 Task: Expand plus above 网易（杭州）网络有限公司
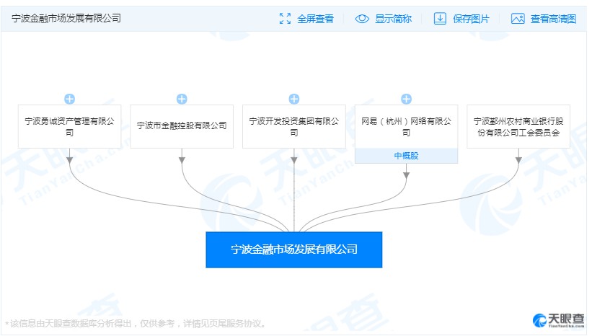(406, 99)
